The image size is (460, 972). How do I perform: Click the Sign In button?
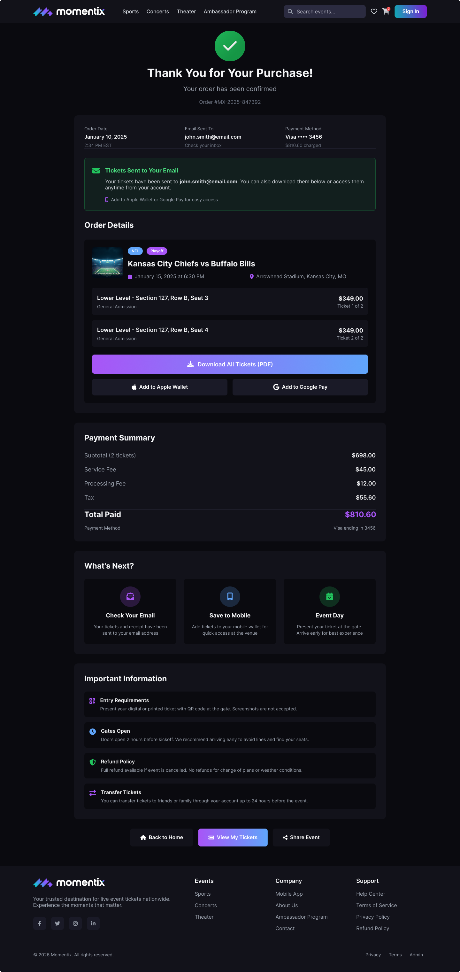[410, 12]
